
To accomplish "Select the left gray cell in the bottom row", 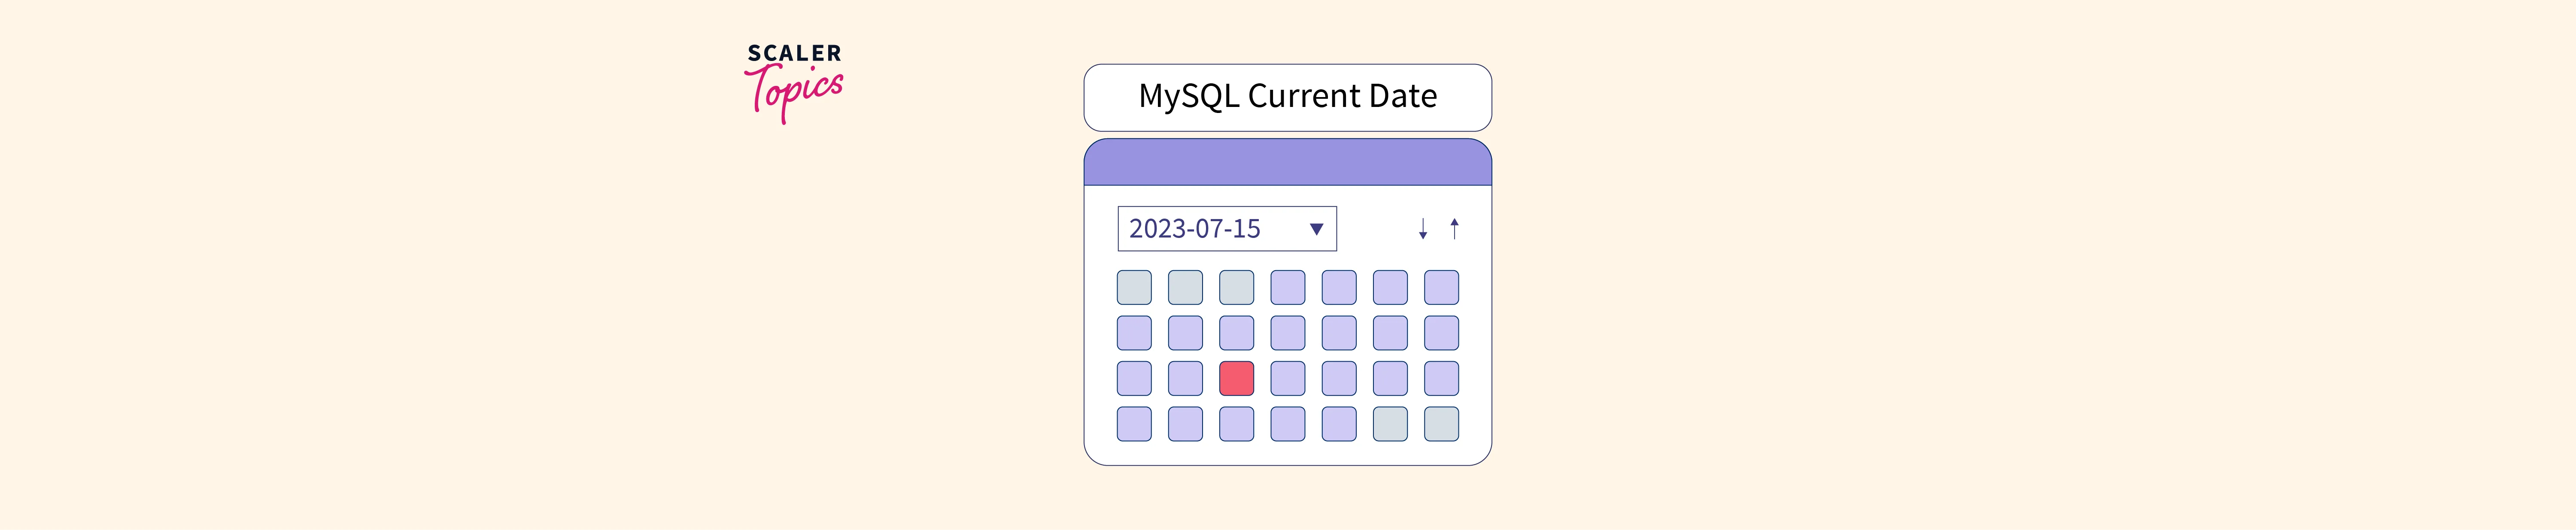I will [1390, 424].
